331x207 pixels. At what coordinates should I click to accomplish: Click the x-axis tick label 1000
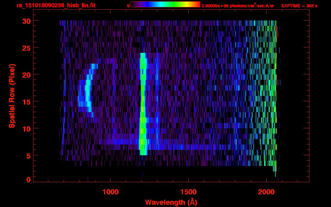[x=111, y=192]
